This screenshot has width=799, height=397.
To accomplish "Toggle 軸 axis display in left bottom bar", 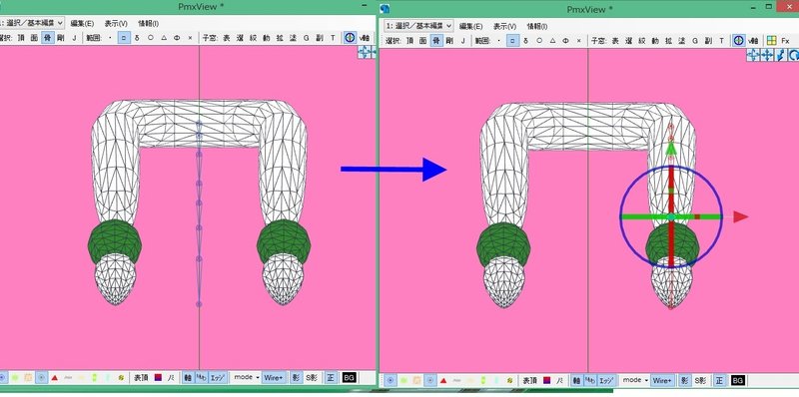I will 188,378.
